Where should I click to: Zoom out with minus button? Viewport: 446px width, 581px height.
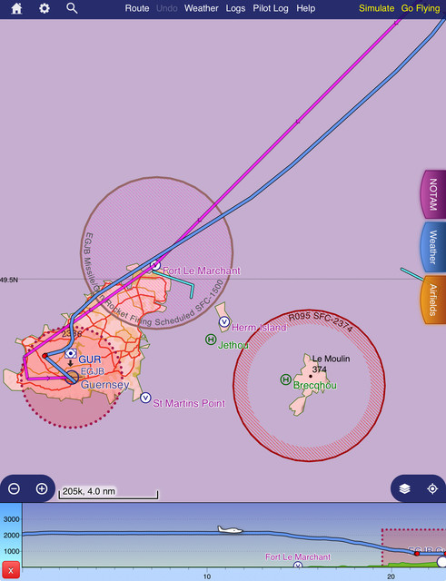point(15,488)
